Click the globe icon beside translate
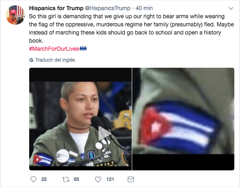240x187 pixels. [31, 60]
